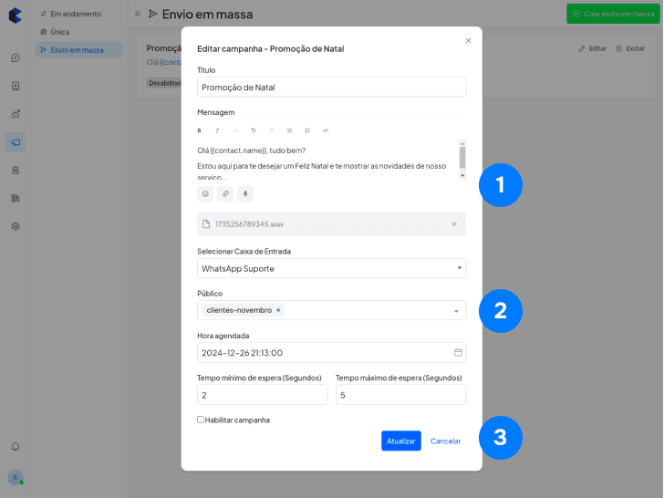This screenshot has width=664, height=498.
Task: Open the Selecionar Caixa de Entrada dropdown
Action: 332,268
